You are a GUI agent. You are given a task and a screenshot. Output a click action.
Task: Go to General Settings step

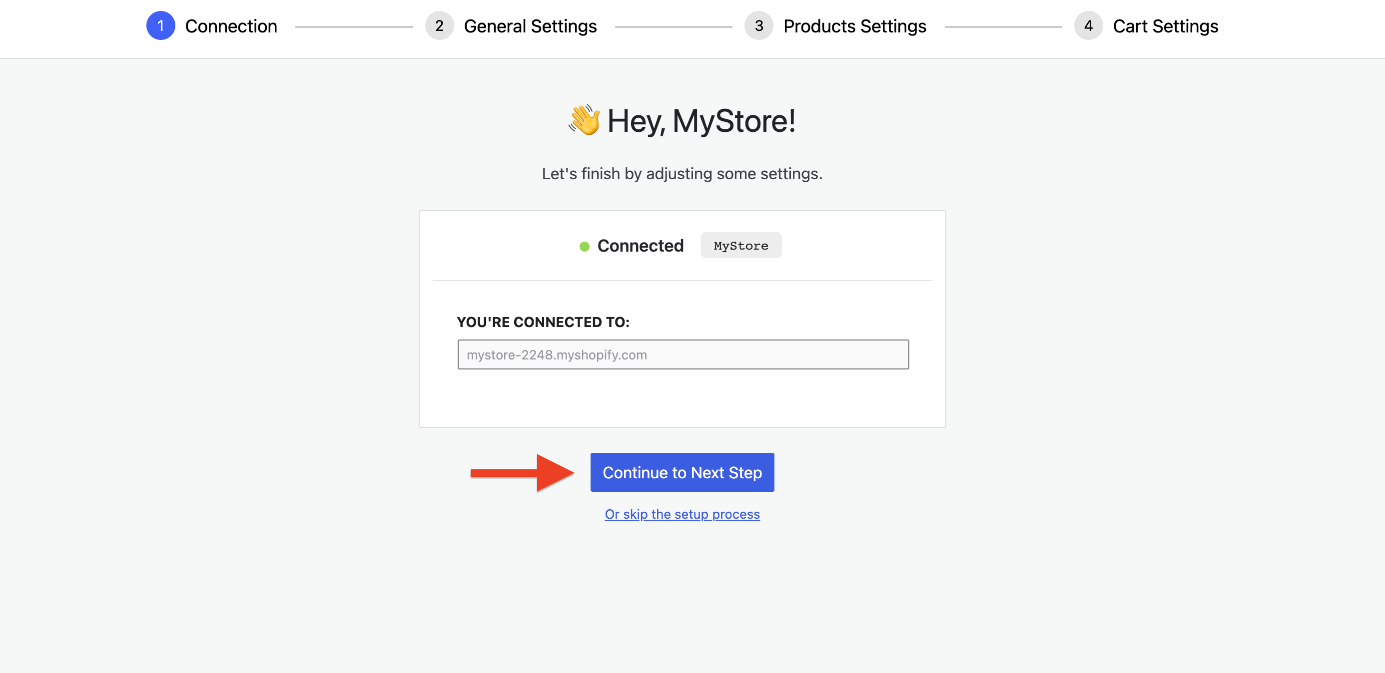click(530, 26)
